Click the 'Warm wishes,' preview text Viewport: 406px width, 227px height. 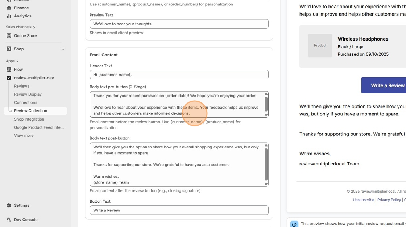click(315, 154)
